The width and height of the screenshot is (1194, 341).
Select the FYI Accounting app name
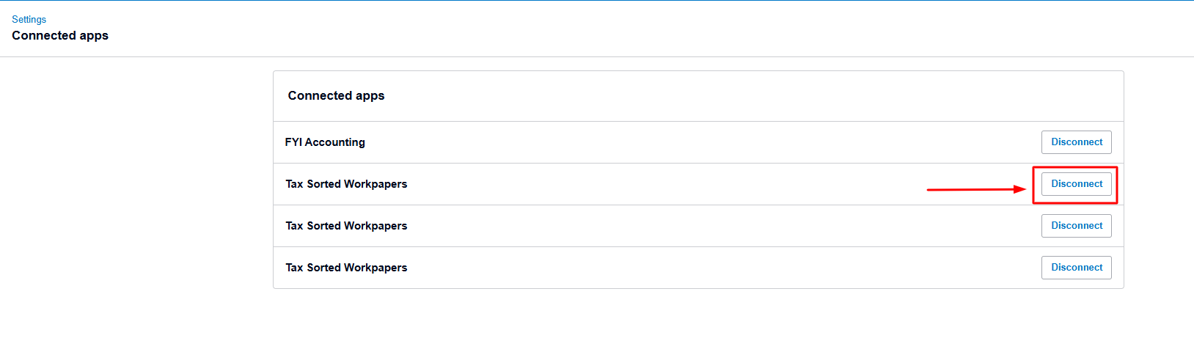tap(325, 142)
